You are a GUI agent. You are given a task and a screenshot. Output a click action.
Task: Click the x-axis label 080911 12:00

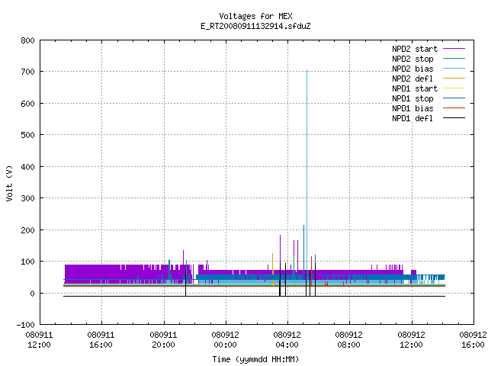[x=39, y=340]
